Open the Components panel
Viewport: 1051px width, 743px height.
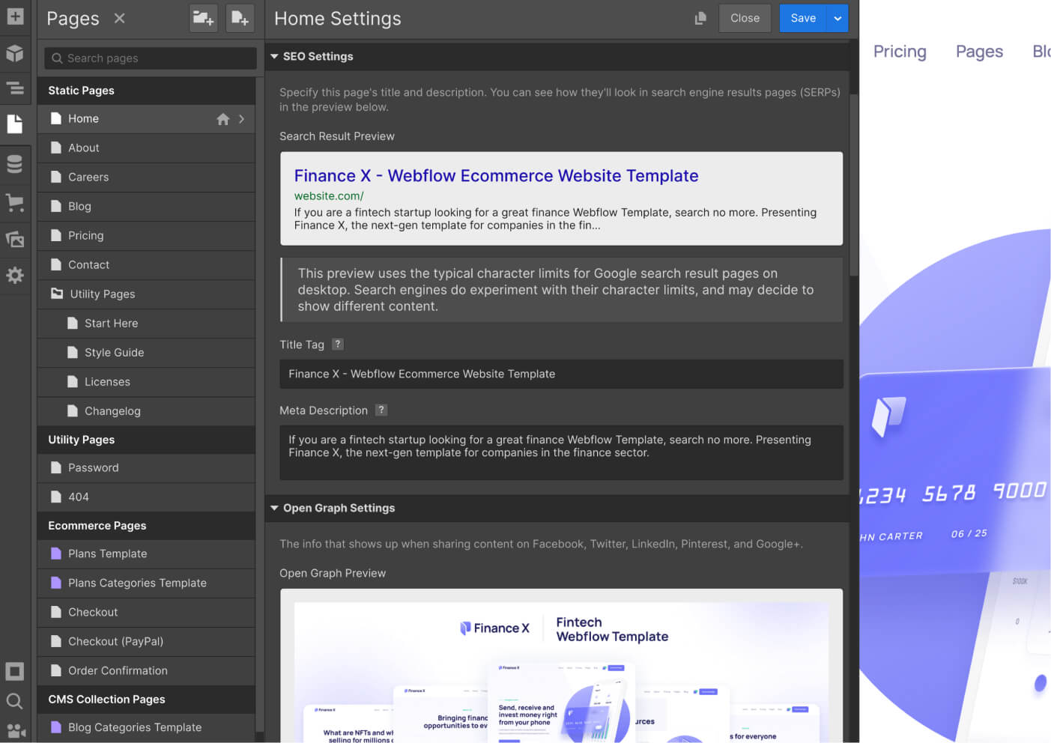click(x=15, y=53)
